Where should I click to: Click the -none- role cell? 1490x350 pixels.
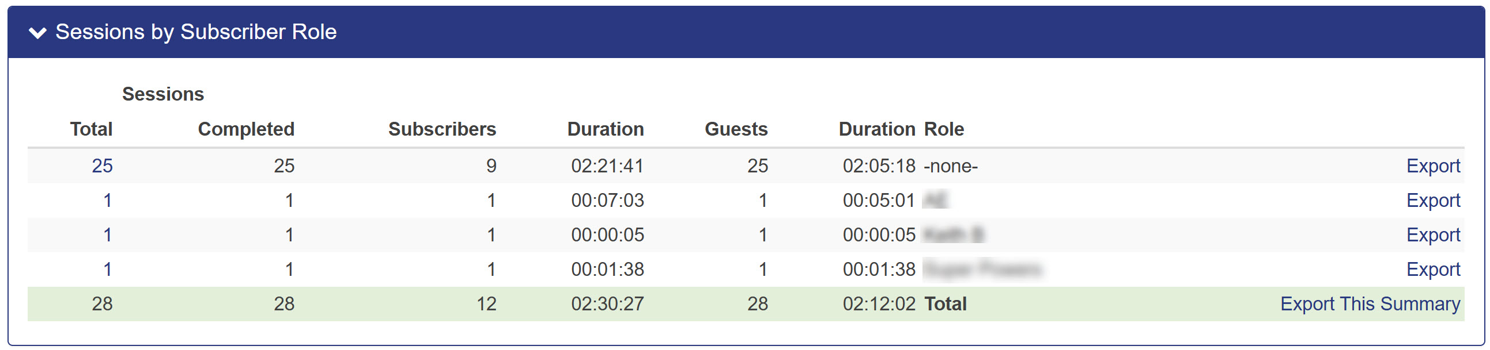(x=950, y=166)
